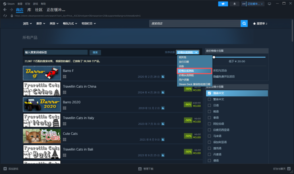Choose 价格从高到低 sort option
The height and width of the screenshot is (174, 294).
pos(195,75)
